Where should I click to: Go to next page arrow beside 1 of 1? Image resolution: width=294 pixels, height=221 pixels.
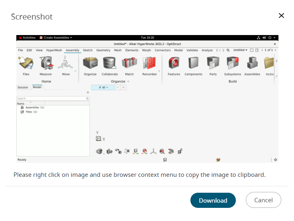click(x=275, y=50)
